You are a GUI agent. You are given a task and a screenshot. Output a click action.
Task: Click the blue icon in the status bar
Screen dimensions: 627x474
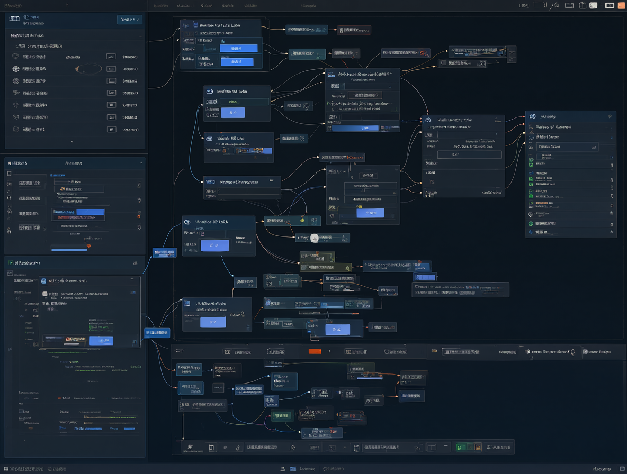click(293, 469)
